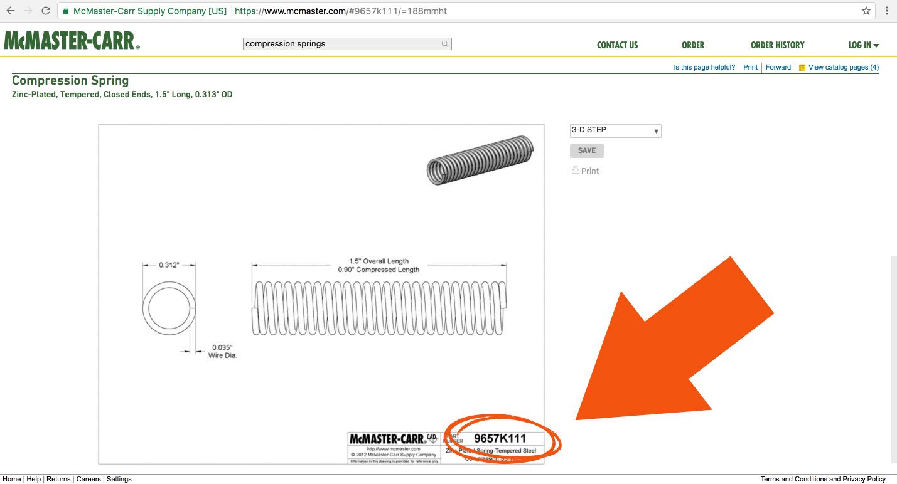Click the printer icon beside Print

[575, 171]
